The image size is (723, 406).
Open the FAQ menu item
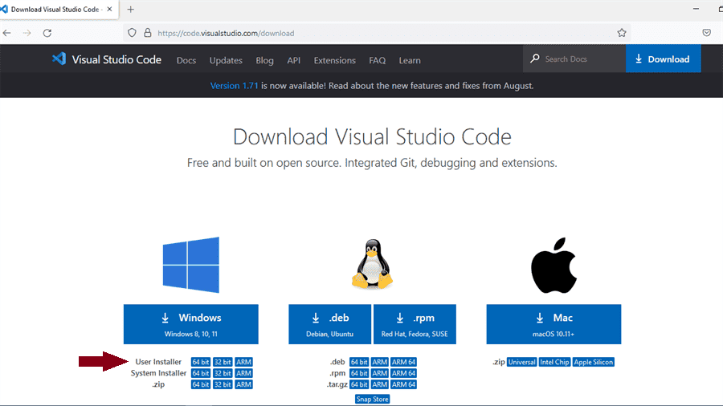tap(378, 60)
